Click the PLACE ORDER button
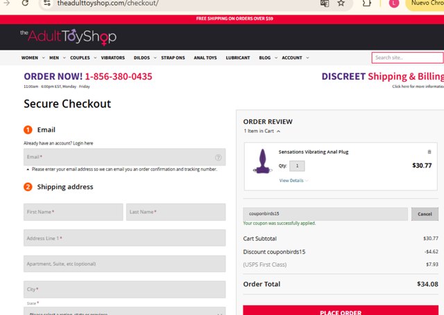Screen dimensions: 444x315 pyautogui.click(x=341, y=310)
